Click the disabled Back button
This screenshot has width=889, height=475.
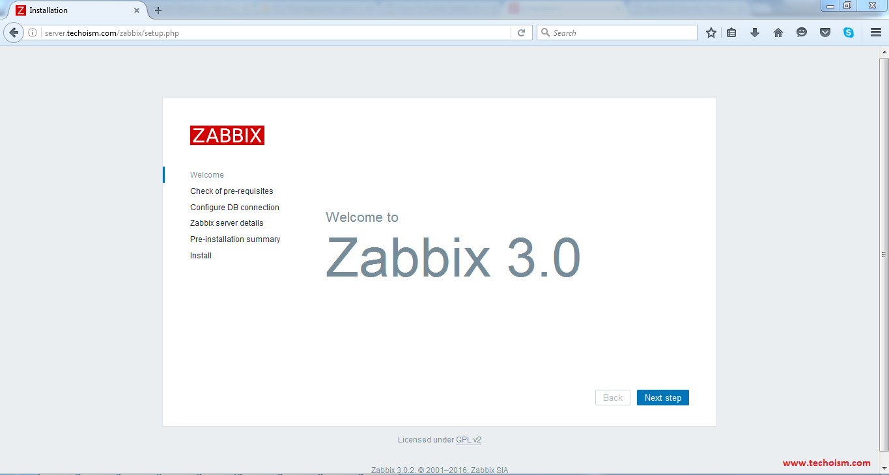tap(613, 398)
